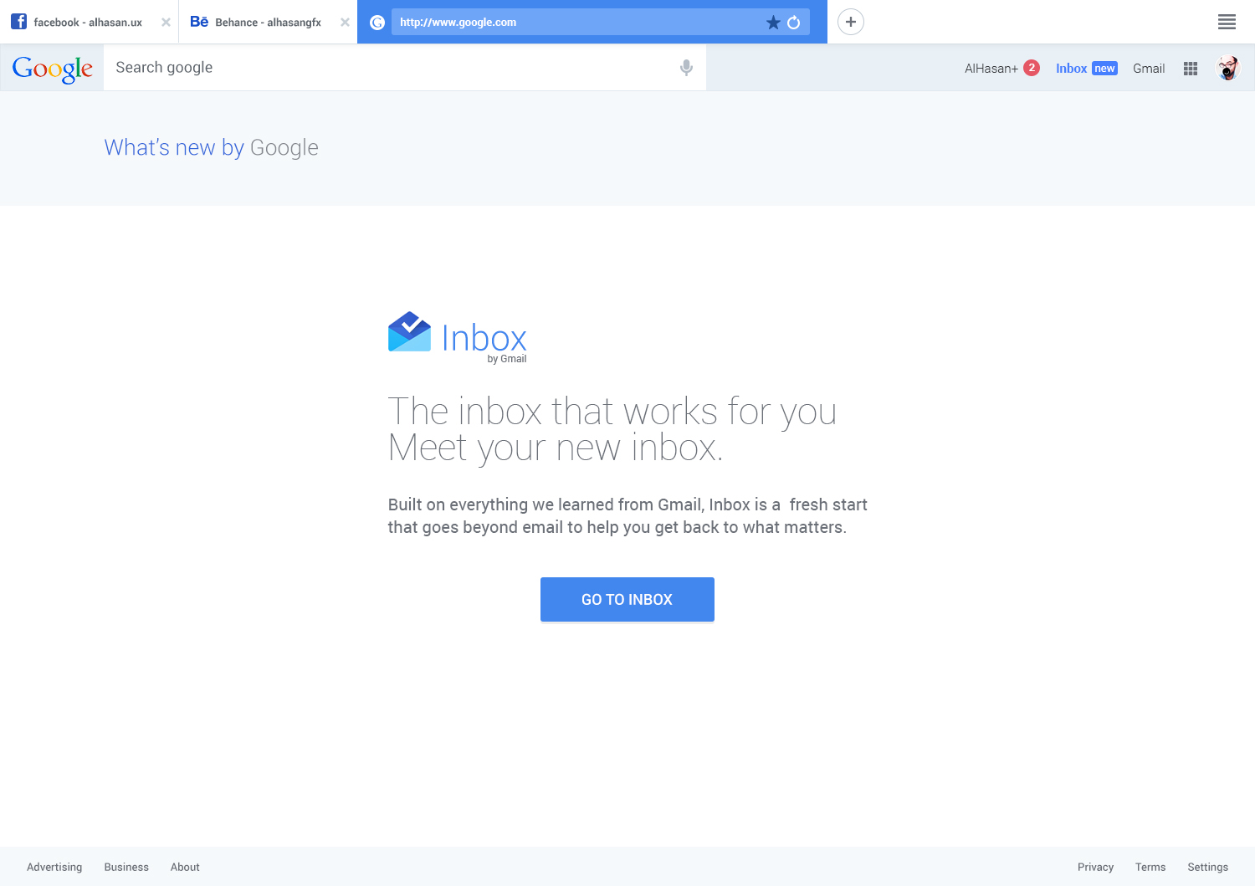
Task: Open the browser hamburger menu
Action: click(x=1227, y=23)
